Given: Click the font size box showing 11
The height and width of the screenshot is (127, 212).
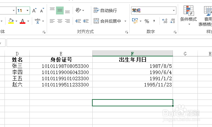Looking at the screenshot, I should [x=21, y=10].
